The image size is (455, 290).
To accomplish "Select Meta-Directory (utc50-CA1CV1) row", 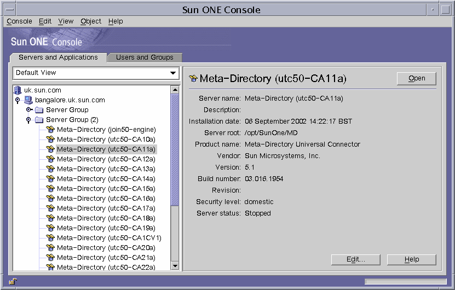I will (x=109, y=238).
